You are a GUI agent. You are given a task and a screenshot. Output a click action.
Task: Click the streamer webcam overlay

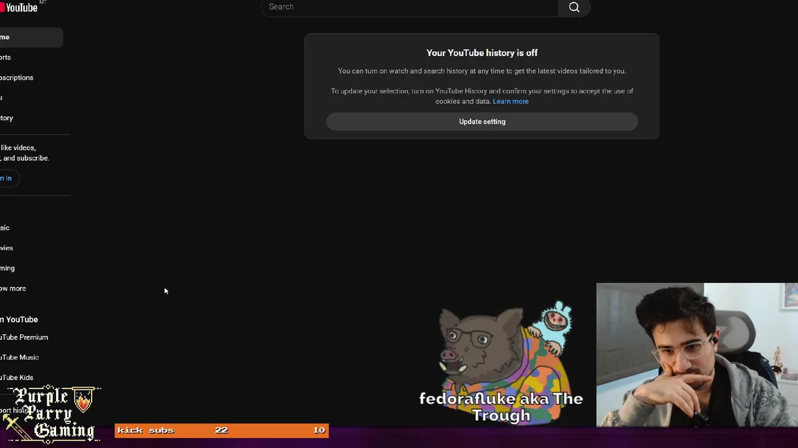tap(697, 355)
